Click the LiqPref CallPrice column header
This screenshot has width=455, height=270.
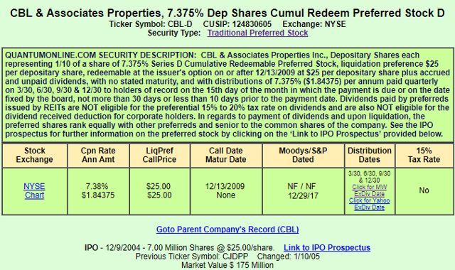[x=159, y=155]
